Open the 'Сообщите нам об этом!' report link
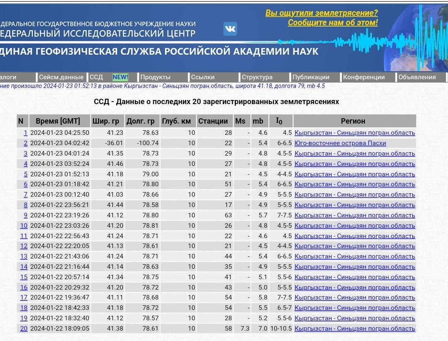Image resolution: width=448 pixels, height=341 pixels. [333, 22]
